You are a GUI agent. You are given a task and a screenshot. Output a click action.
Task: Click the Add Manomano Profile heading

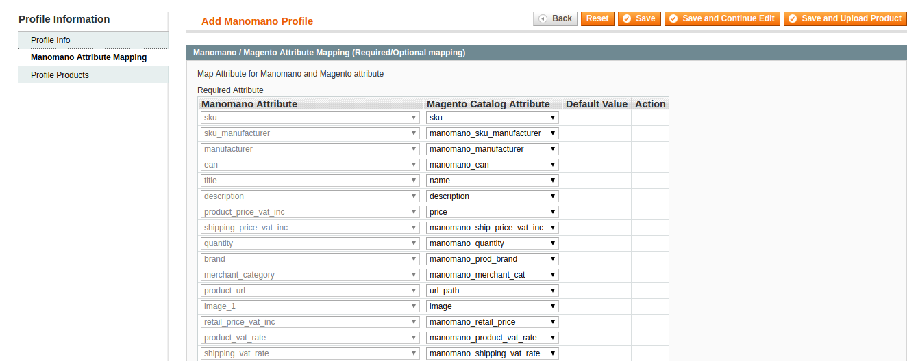point(257,21)
